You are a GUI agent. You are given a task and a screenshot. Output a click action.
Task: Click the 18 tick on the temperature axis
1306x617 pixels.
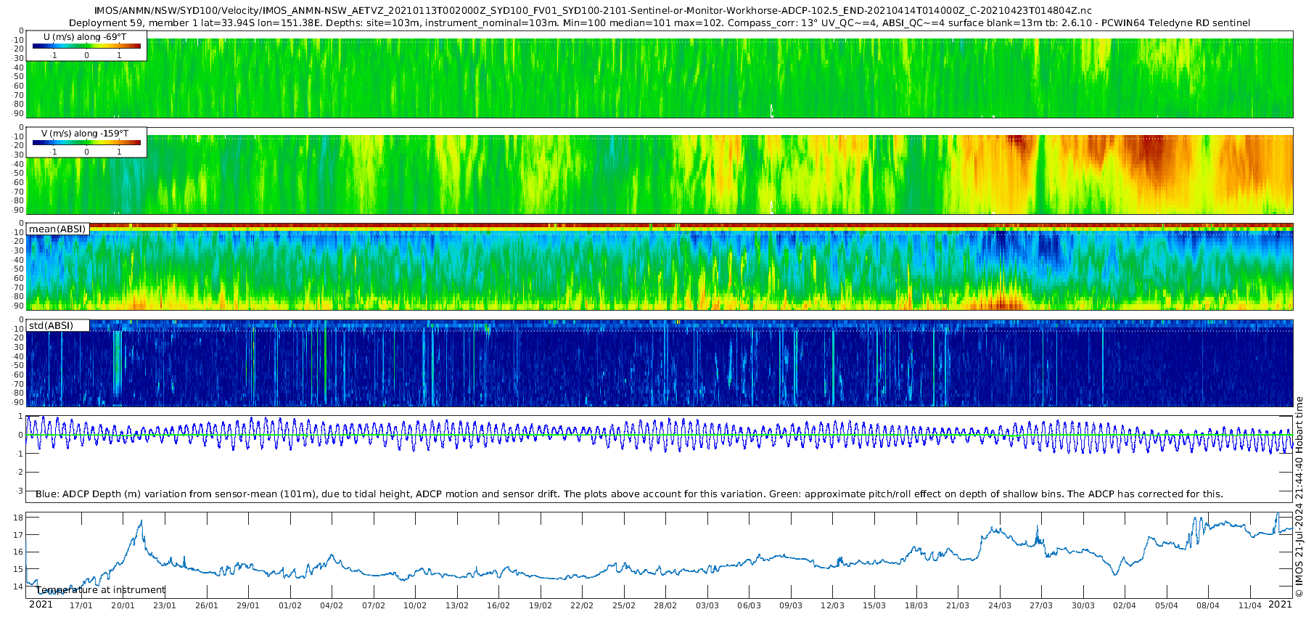click(x=19, y=518)
